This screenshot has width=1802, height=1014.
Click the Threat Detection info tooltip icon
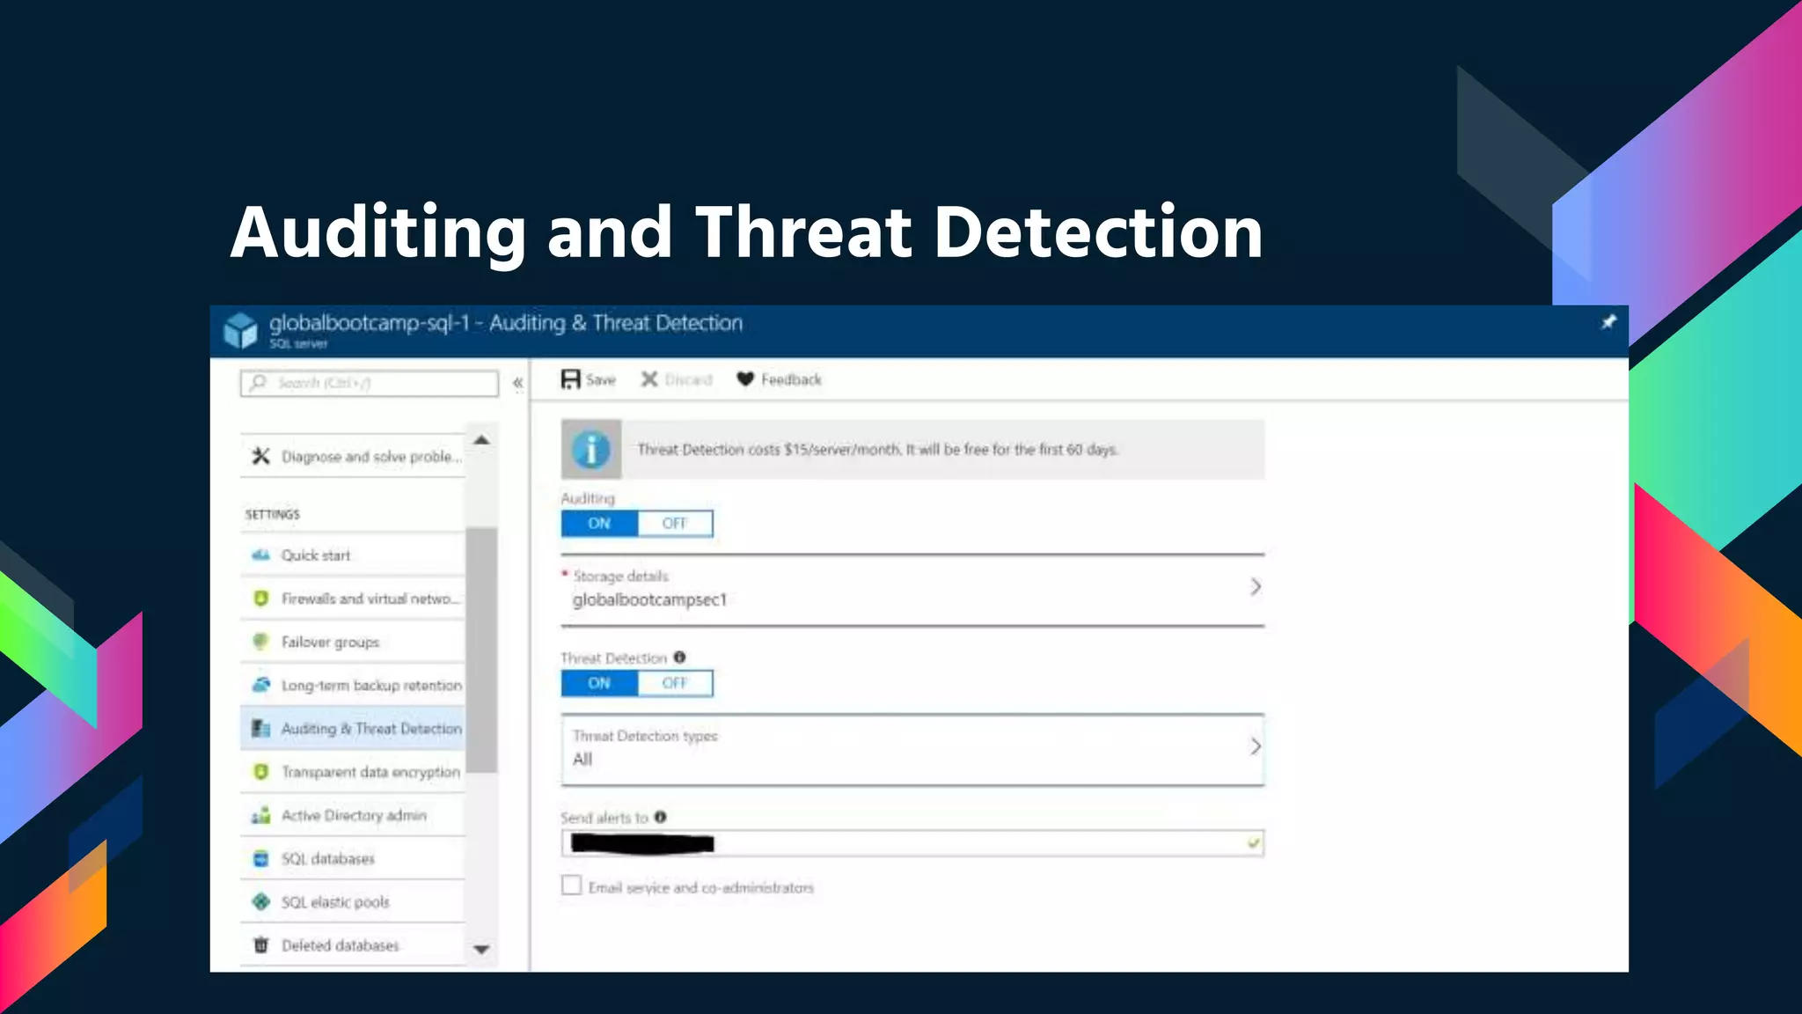679,658
